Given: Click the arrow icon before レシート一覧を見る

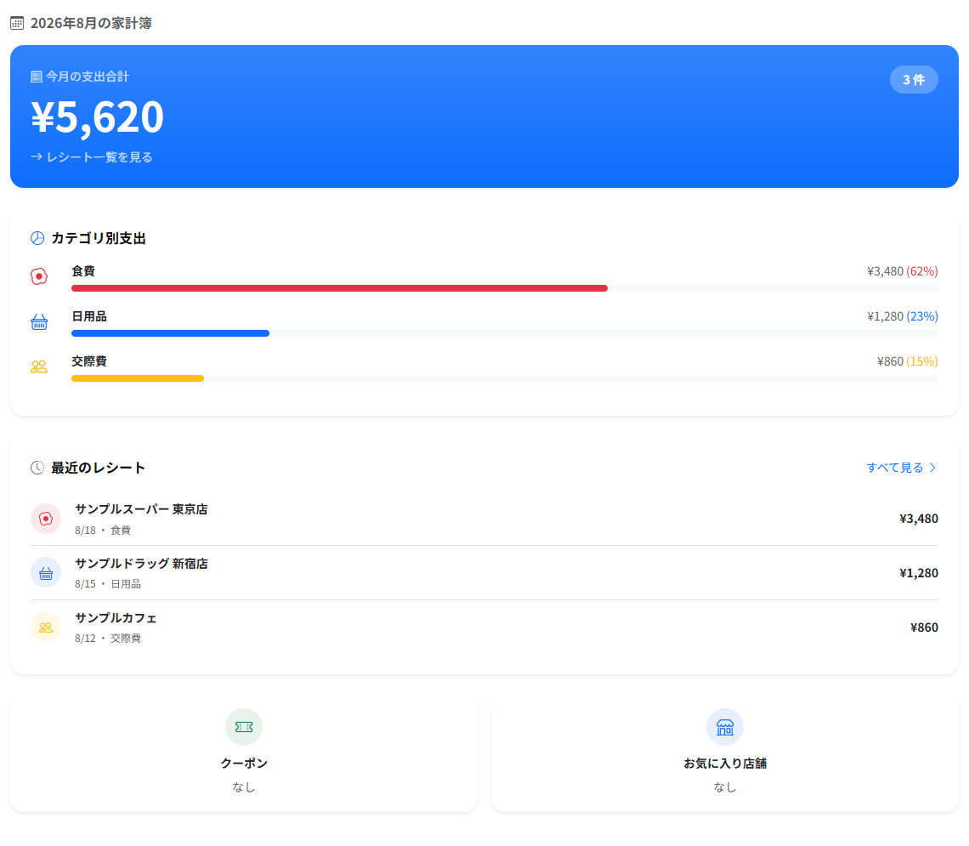Looking at the screenshot, I should (37, 157).
